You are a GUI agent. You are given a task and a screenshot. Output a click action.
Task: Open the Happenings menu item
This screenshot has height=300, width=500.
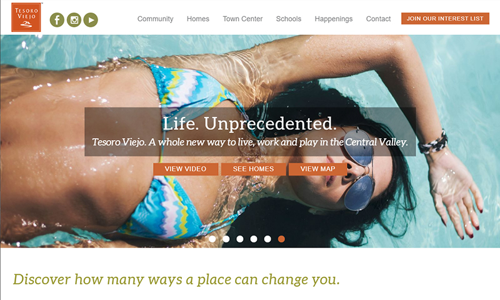(334, 19)
